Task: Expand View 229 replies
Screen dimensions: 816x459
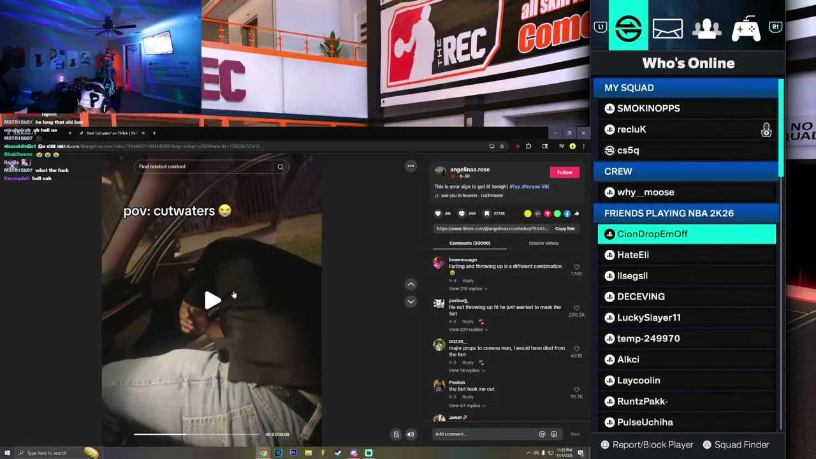Action: [467, 330]
